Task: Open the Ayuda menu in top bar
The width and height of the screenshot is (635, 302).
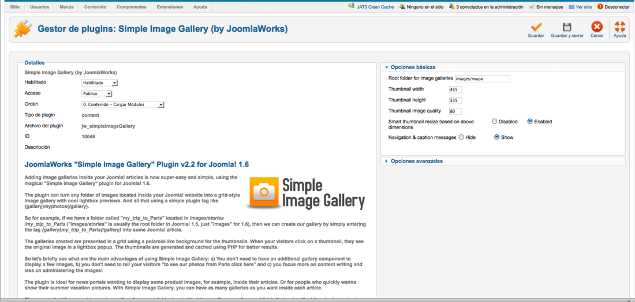Action: pyautogui.click(x=200, y=7)
